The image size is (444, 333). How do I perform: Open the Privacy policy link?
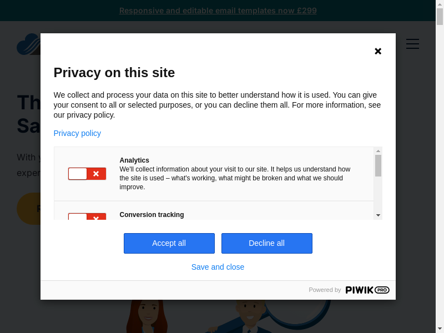(77, 133)
